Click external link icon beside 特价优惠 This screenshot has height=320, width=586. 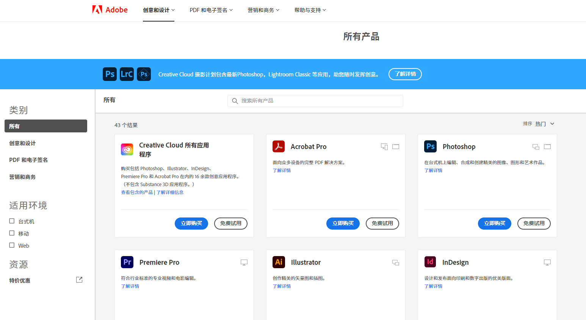coord(79,280)
